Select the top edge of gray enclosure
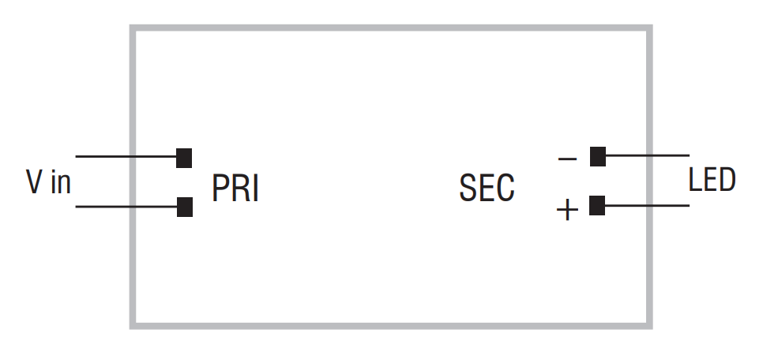 [391, 28]
